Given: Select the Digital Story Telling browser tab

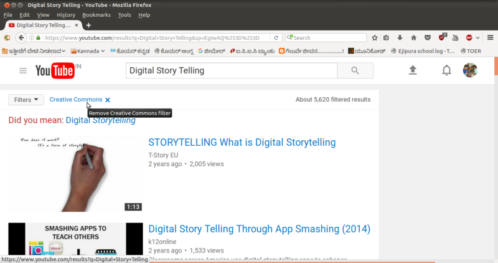Looking at the screenshot, I should pyautogui.click(x=44, y=25).
